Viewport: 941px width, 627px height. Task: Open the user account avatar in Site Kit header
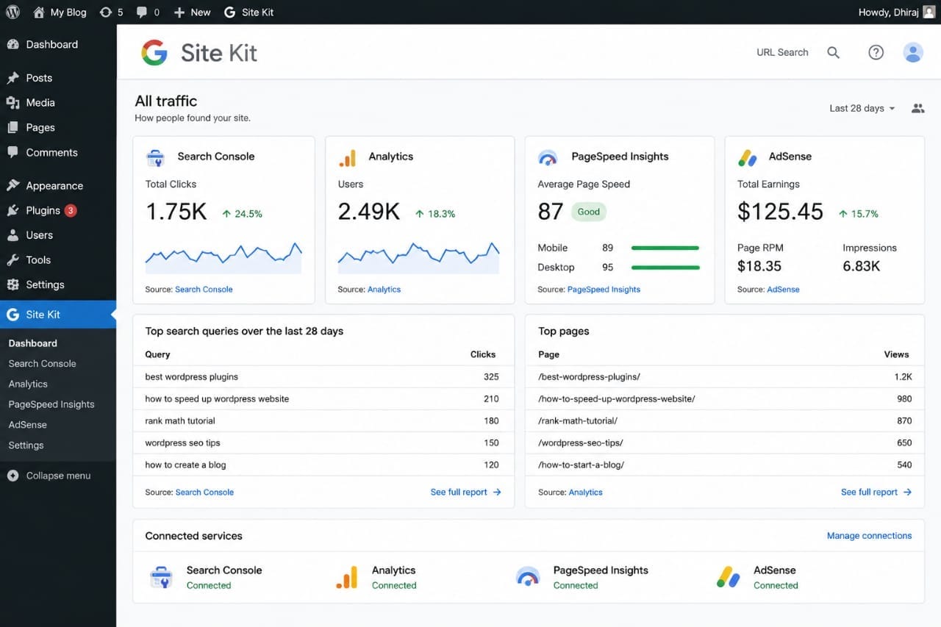913,52
